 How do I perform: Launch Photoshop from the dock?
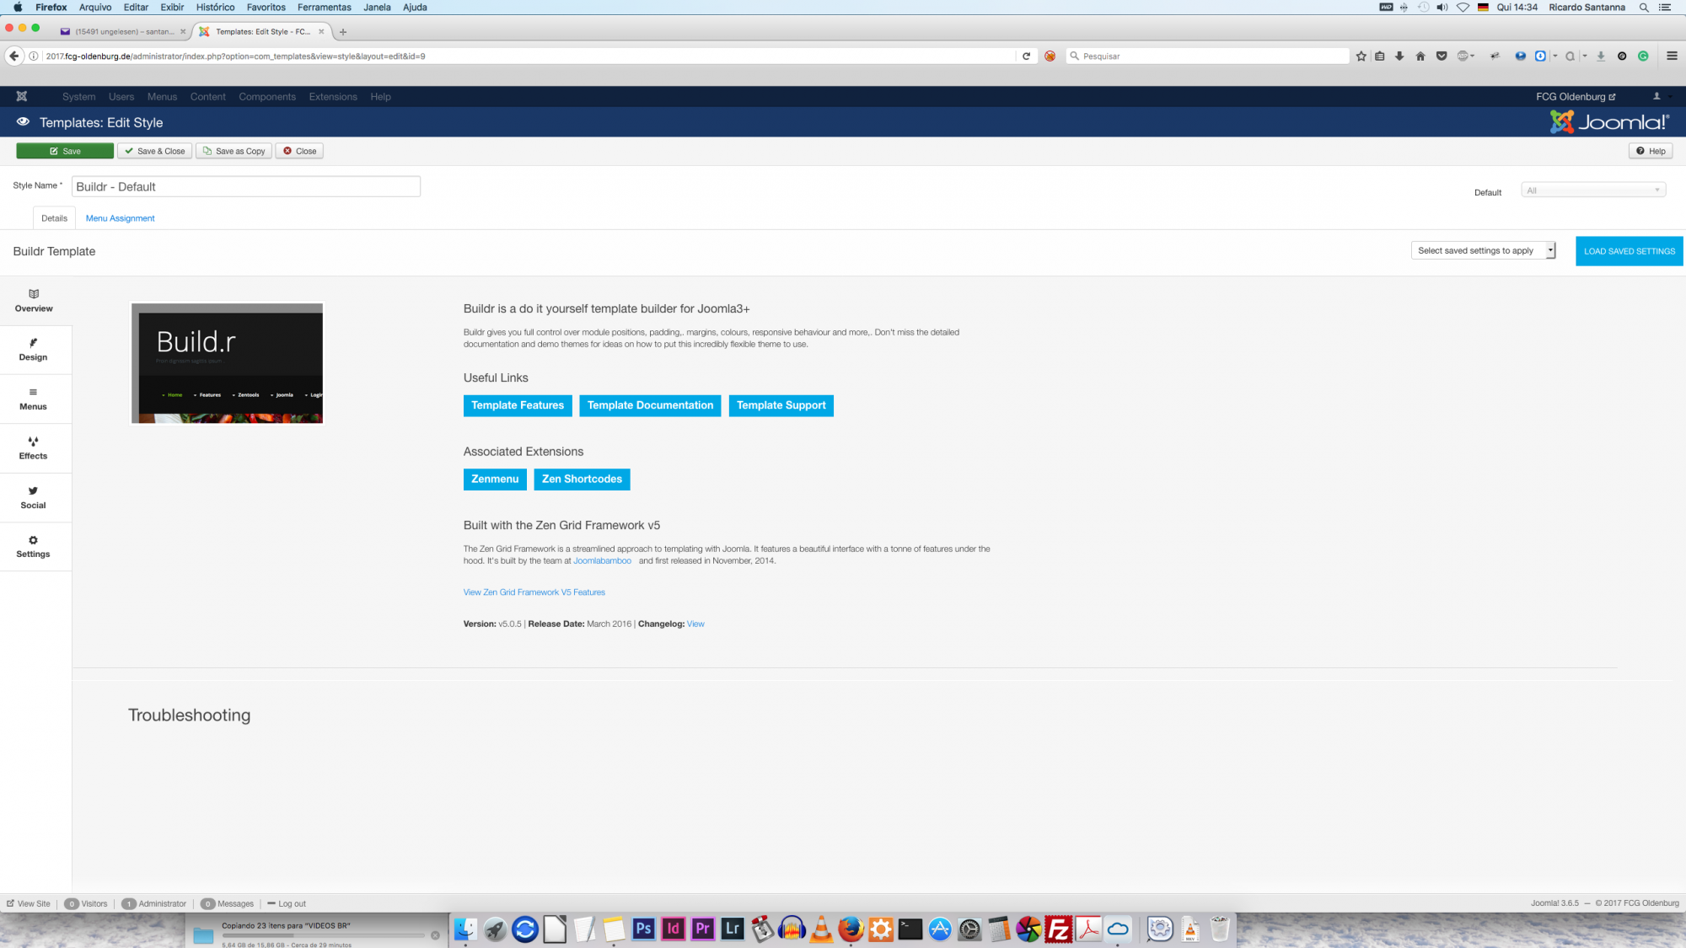[643, 929]
